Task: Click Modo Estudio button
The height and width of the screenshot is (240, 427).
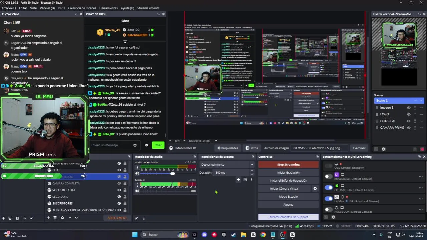Action: coord(288,197)
